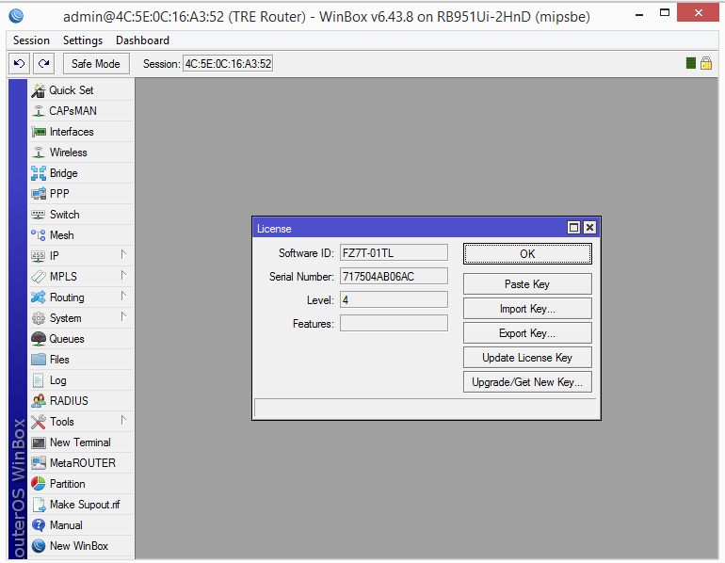This screenshot has height=563, width=725.
Task: Click the Session address field
Action: [x=228, y=64]
